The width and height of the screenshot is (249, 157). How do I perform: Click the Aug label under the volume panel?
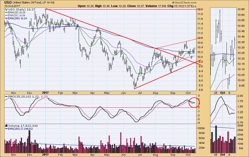coord(155,155)
